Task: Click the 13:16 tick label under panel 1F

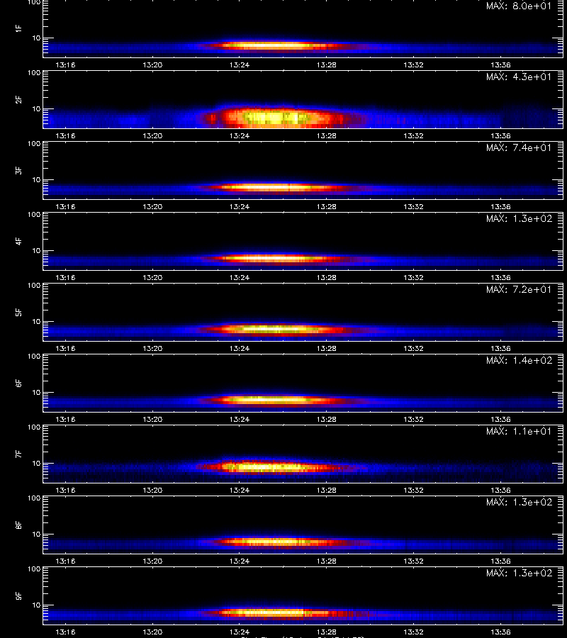Action: pyautogui.click(x=65, y=65)
